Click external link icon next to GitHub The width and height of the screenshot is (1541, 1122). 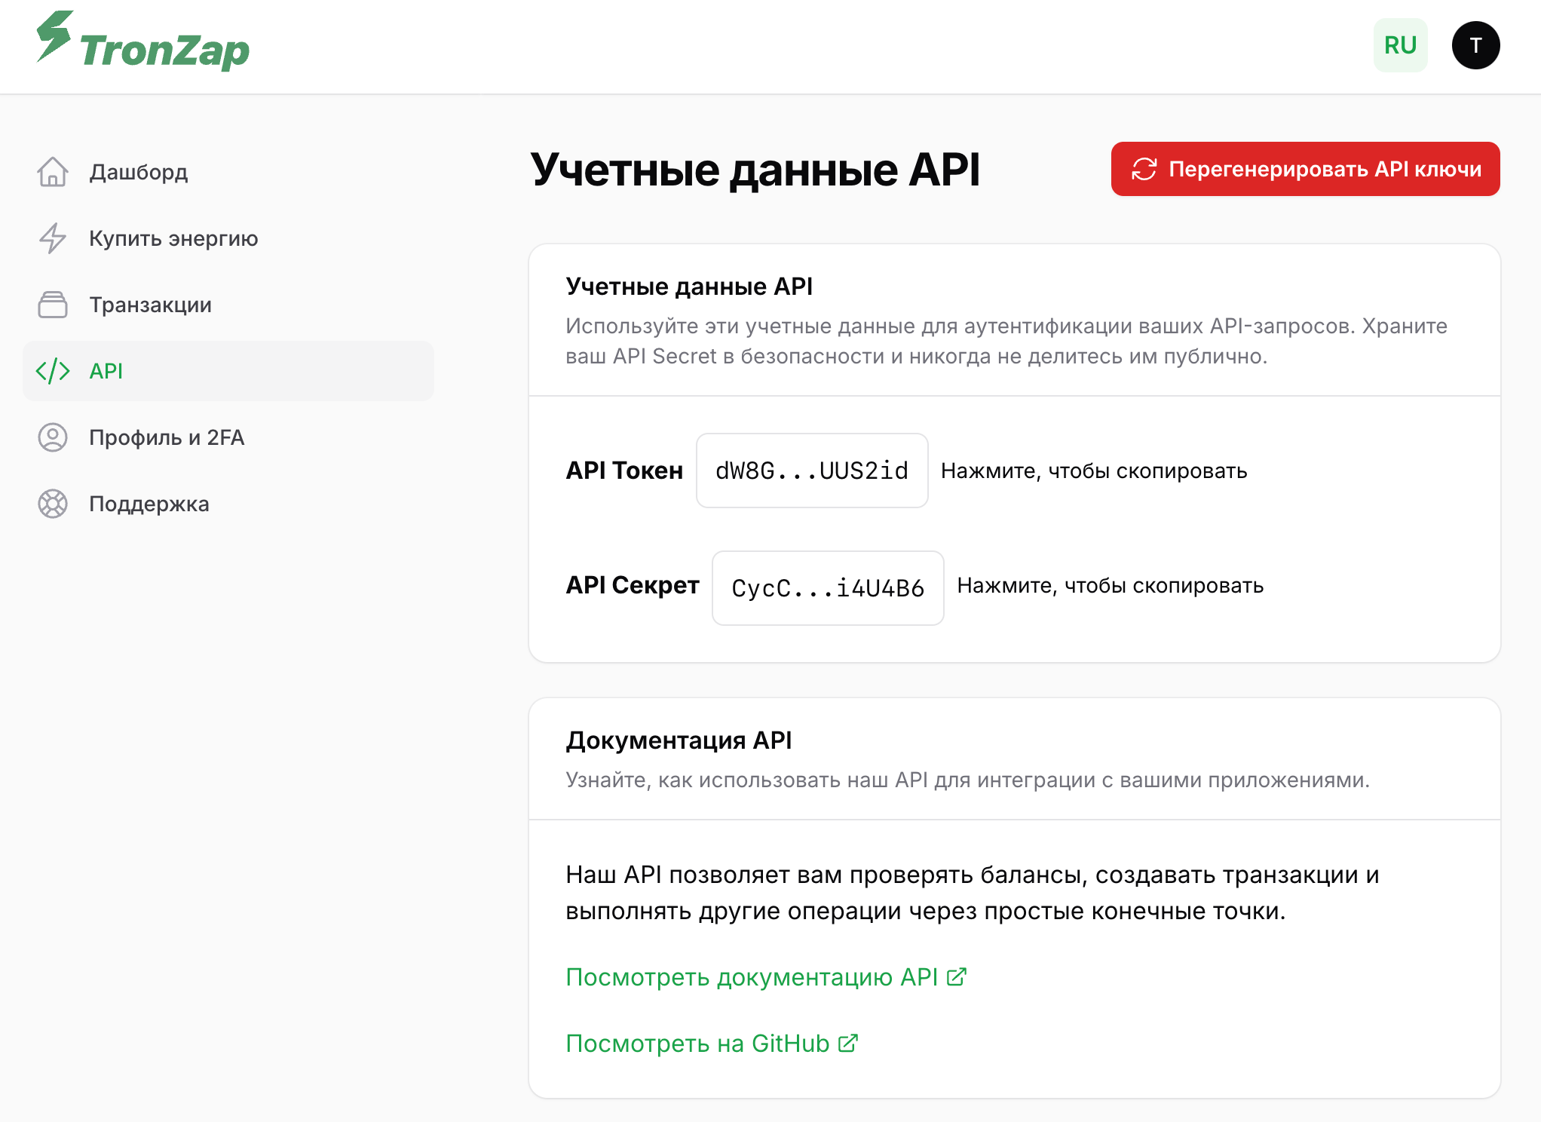point(848,1044)
